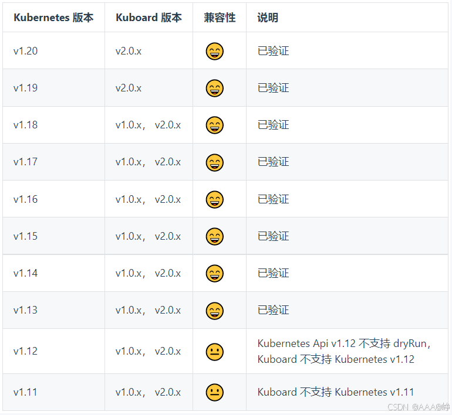Click '已验证' in the v1.16 row
Image resolution: width=452 pixels, height=415 pixels.
click(274, 199)
